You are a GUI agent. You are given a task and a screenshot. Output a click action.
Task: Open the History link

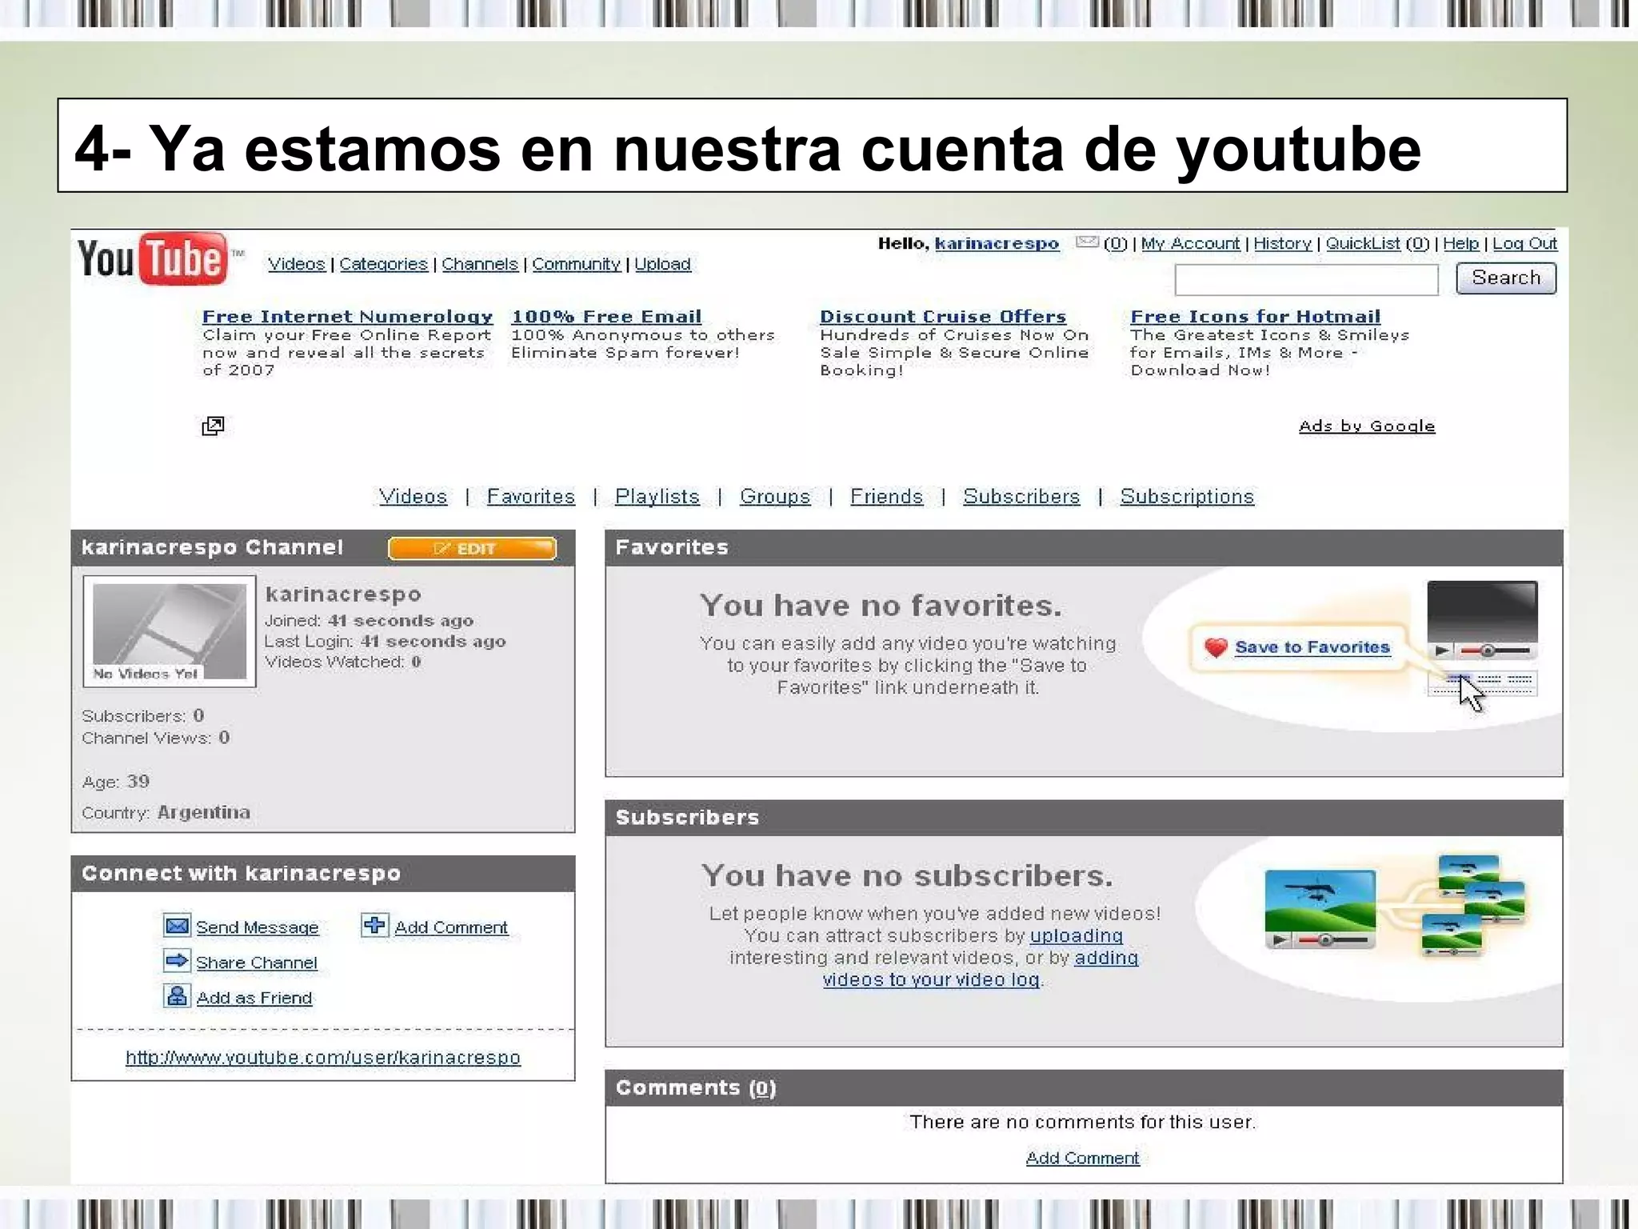coord(1282,243)
